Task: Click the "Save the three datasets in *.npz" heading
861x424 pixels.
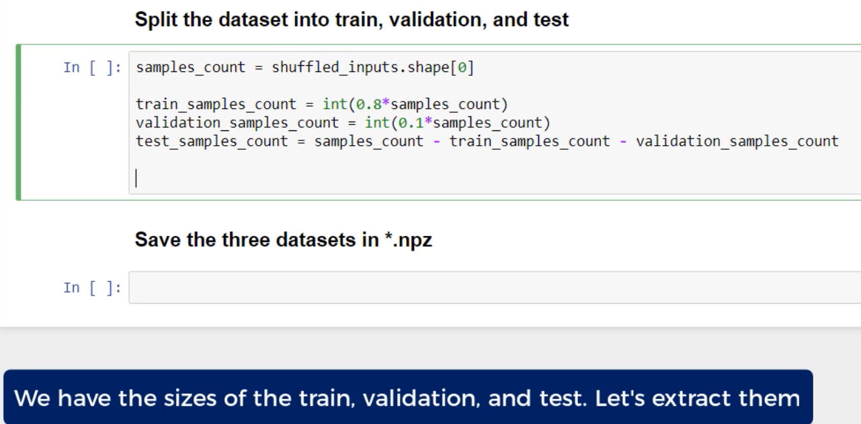Action: (283, 240)
